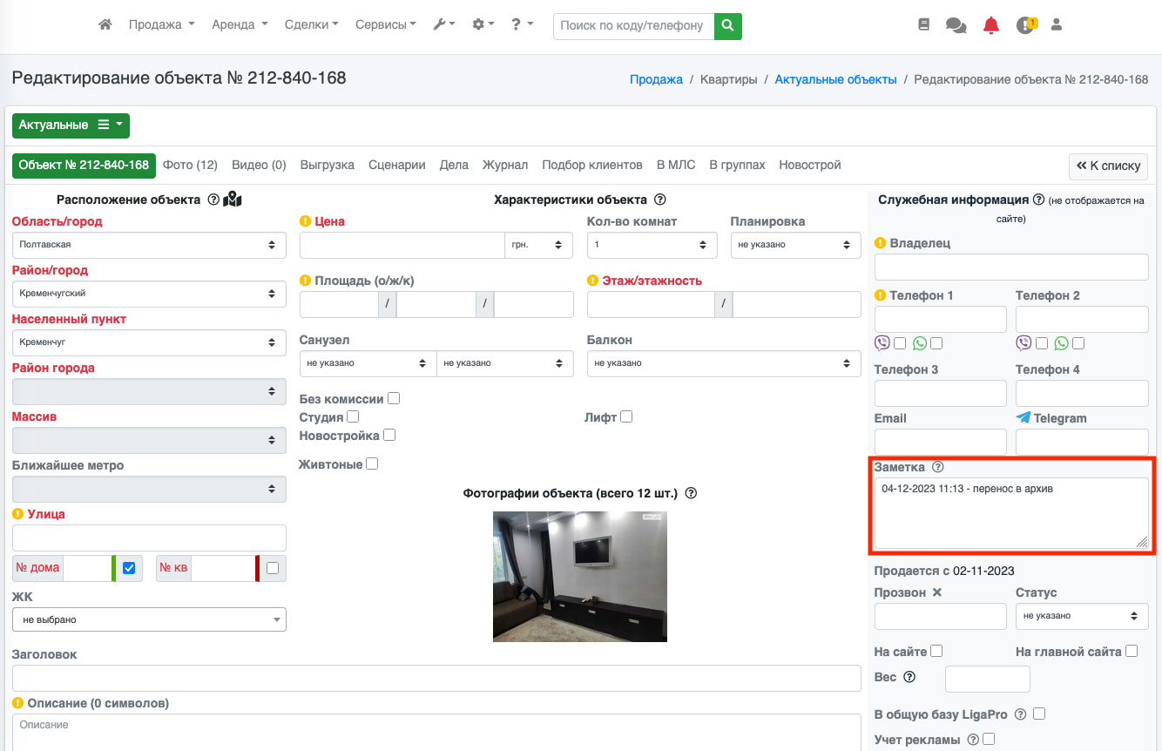The width and height of the screenshot is (1162, 751).
Task: Open the Журнал tab
Action: pos(505,165)
